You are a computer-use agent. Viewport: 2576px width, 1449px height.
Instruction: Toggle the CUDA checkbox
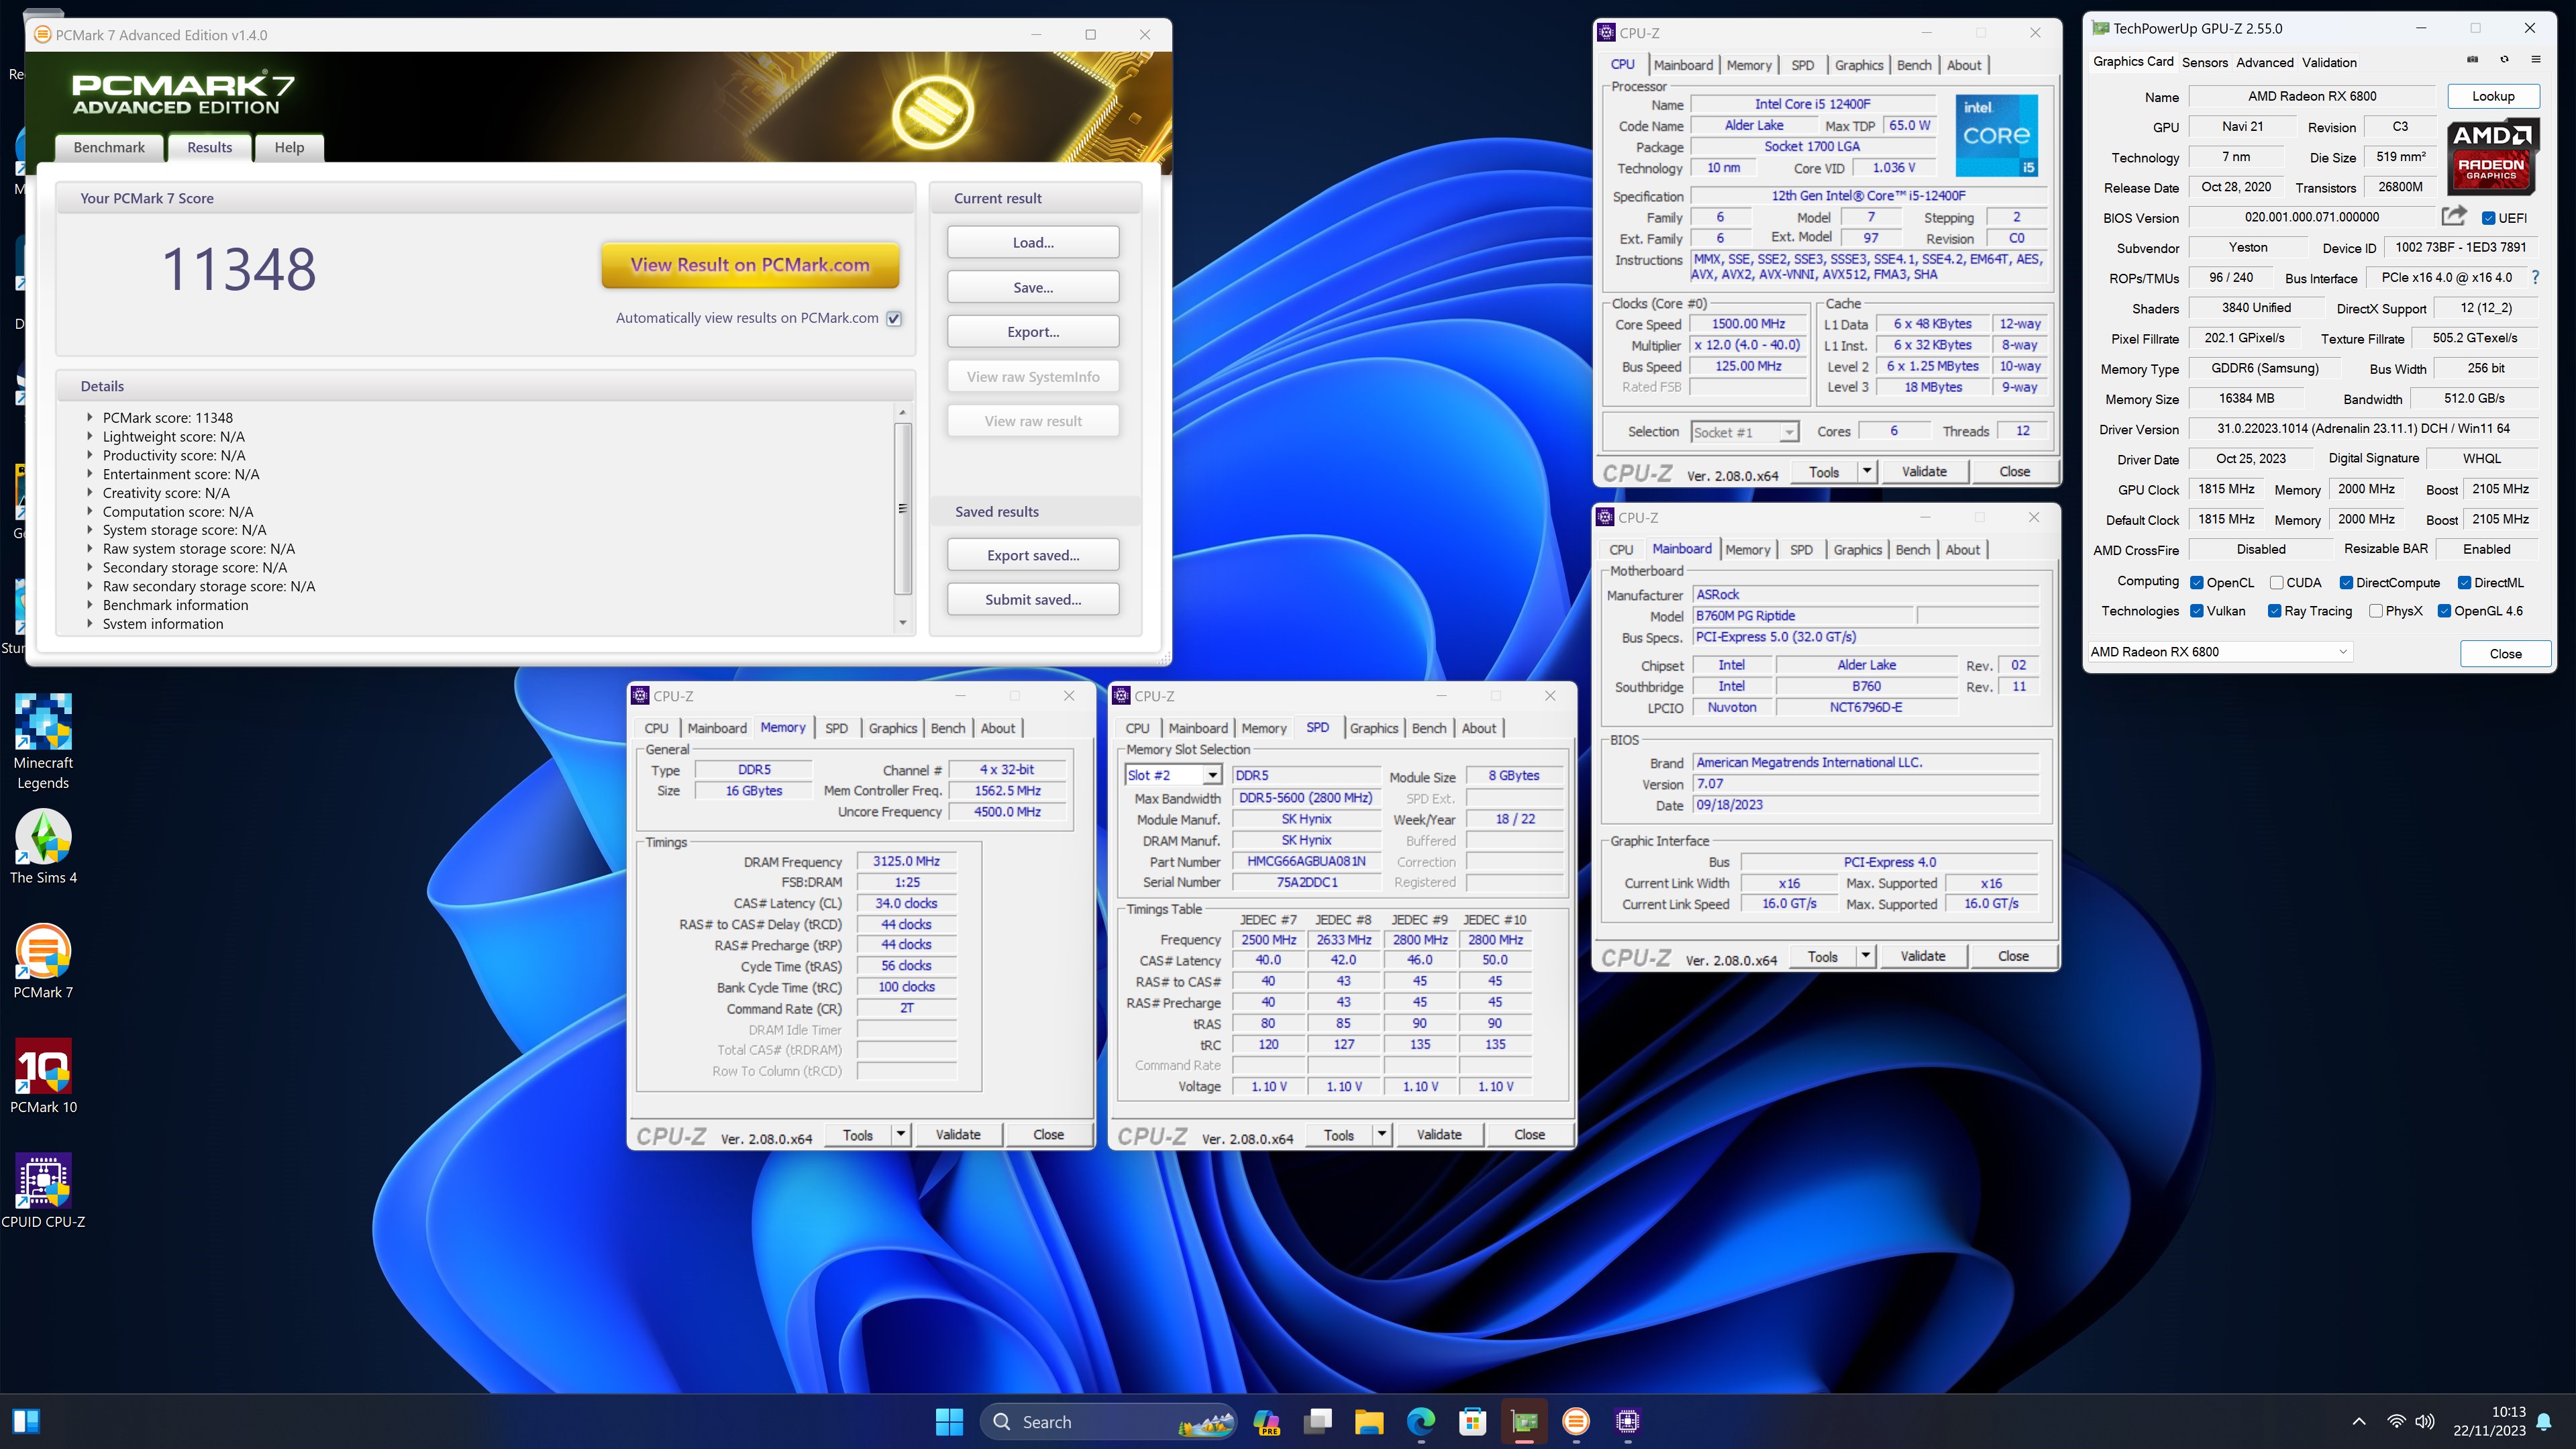(2277, 583)
